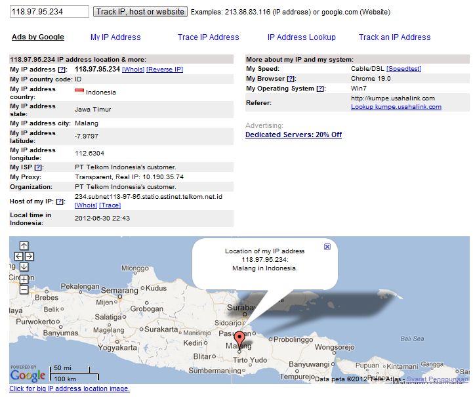Zoom out the map with minus icon
Image resolution: width=473 pixels, height=397 pixels.
(24, 290)
